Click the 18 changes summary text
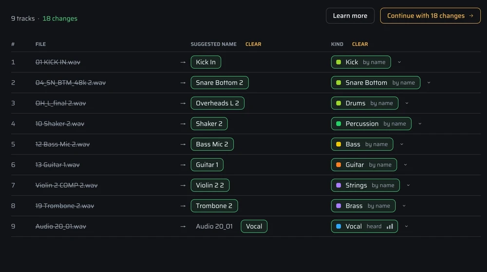Viewport: 487px width, 272px height. (60, 18)
